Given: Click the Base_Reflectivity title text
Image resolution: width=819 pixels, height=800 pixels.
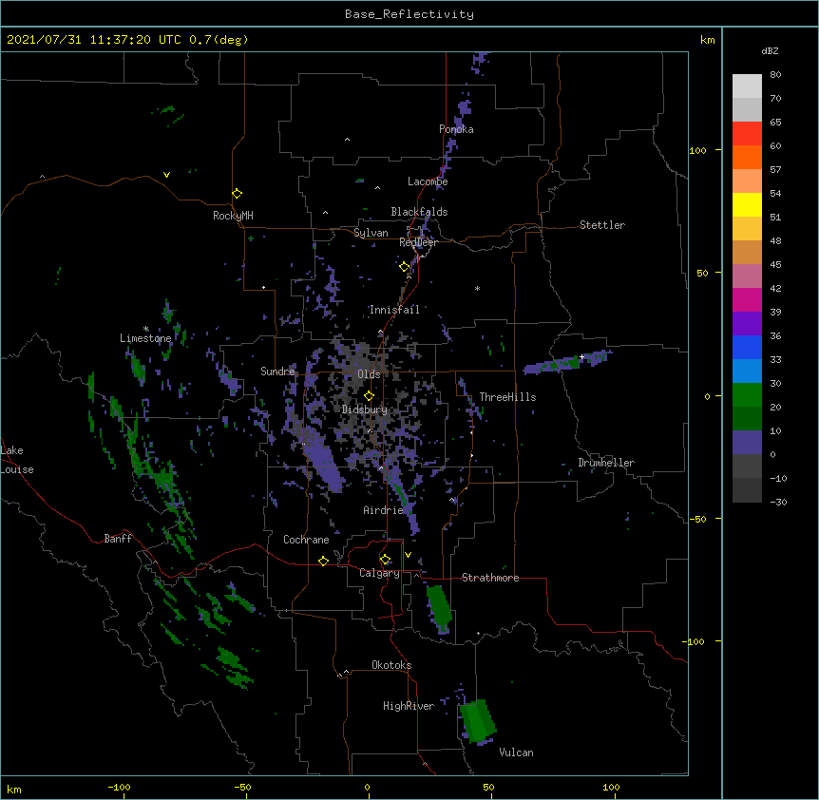Looking at the screenshot, I should pyautogui.click(x=409, y=14).
